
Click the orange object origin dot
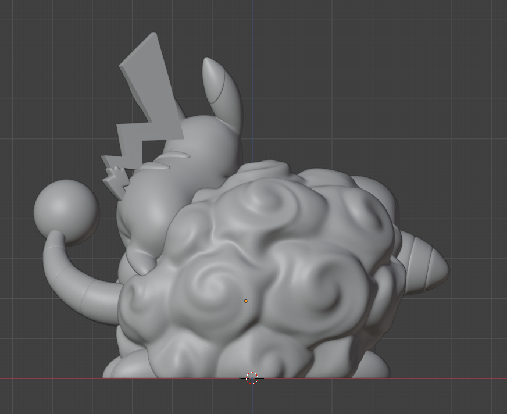pyautogui.click(x=246, y=301)
